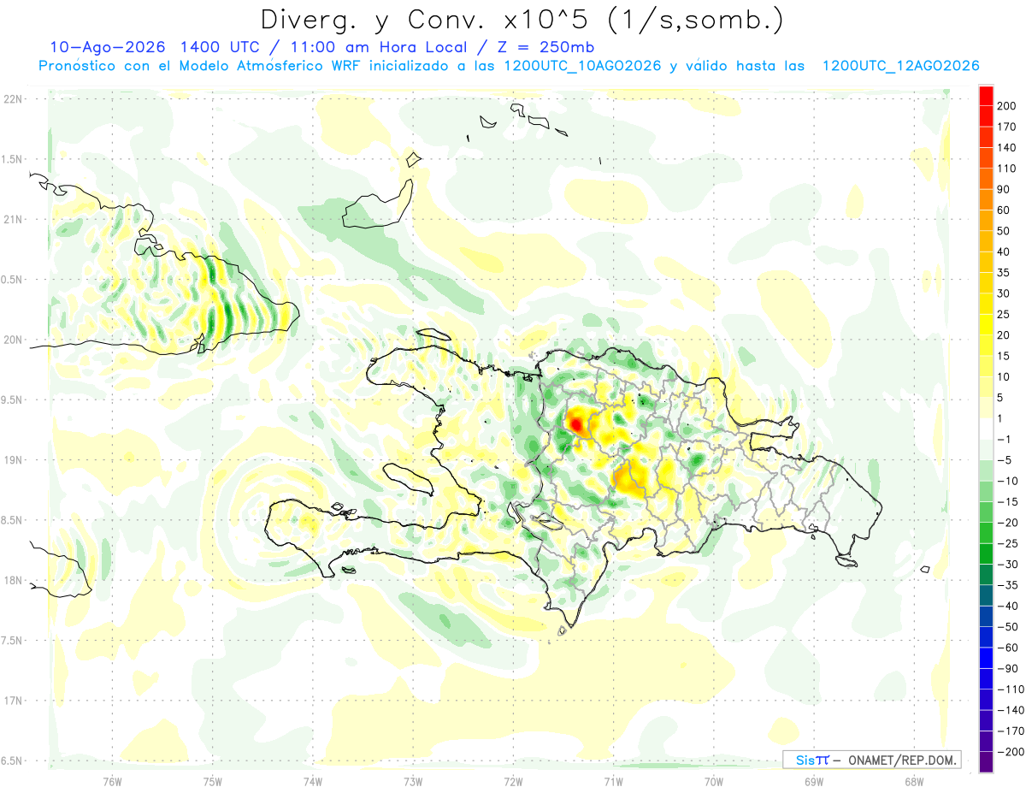The width and height of the screenshot is (1026, 793).
Task: Click the '17N' latitude label
Action: tap(13, 701)
